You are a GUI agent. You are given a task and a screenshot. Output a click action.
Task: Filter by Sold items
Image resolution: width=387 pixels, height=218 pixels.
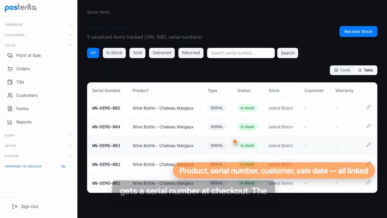click(x=137, y=53)
